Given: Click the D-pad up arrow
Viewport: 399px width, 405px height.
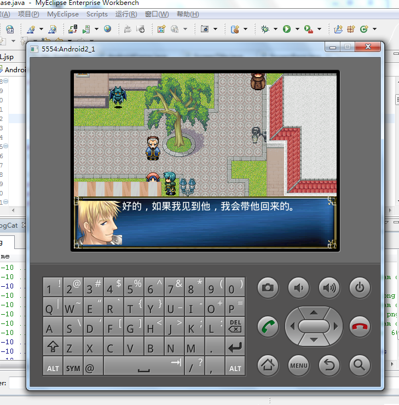Looking at the screenshot, I should coord(314,313).
